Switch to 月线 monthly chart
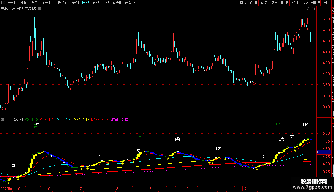Viewport: 334px width, 192px height. pos(106,3)
